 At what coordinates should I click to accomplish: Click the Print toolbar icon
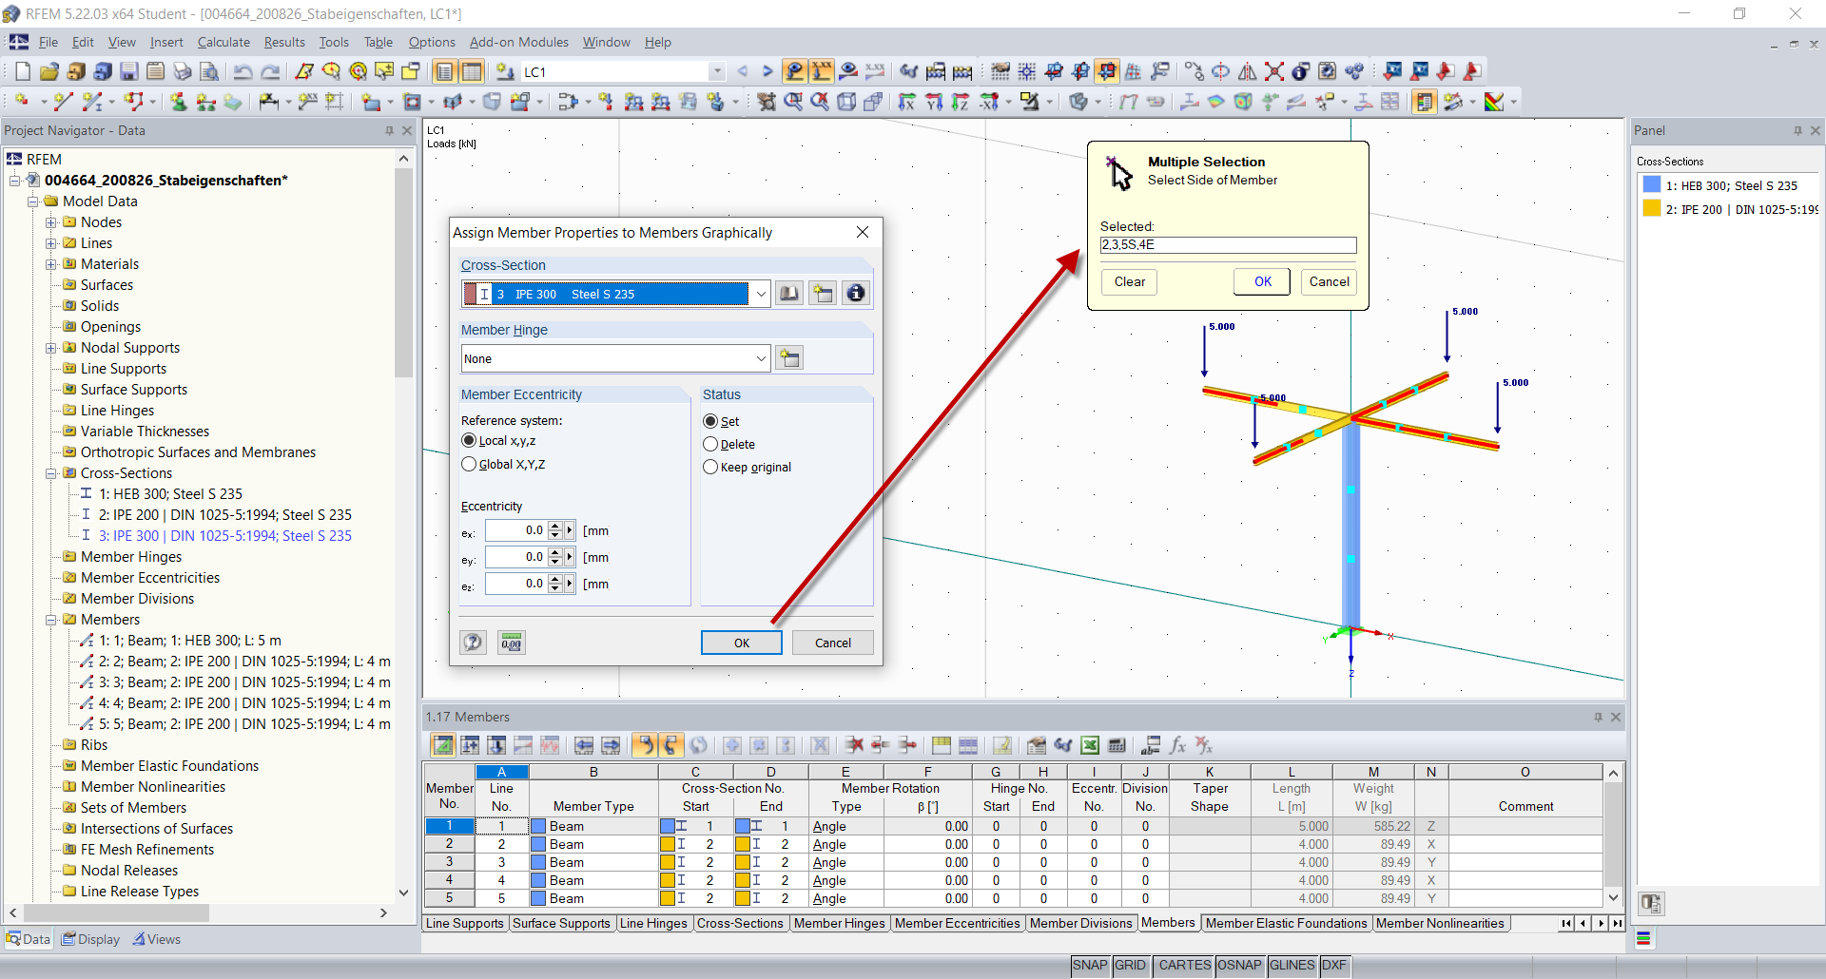(183, 71)
